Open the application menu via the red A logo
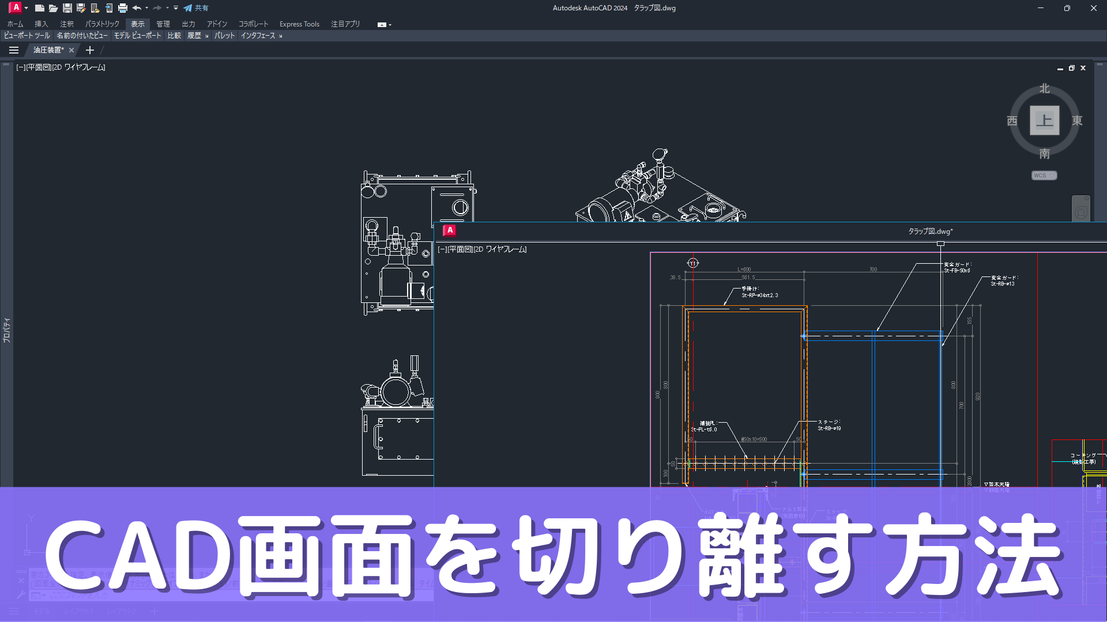This screenshot has width=1107, height=622. click(x=14, y=8)
